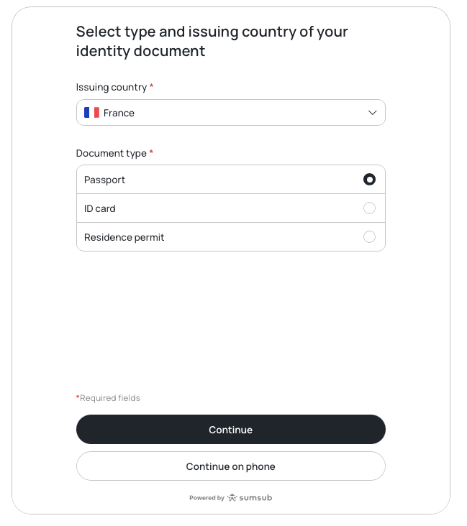Click the Sumsub logo icon

coord(232,497)
